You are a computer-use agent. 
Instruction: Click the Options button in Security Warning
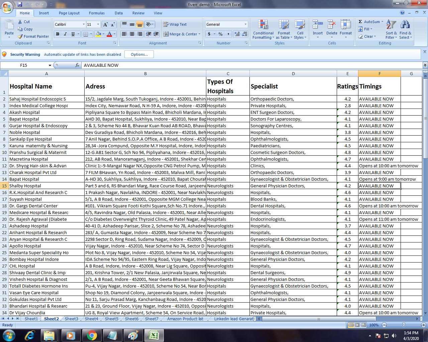click(139, 54)
